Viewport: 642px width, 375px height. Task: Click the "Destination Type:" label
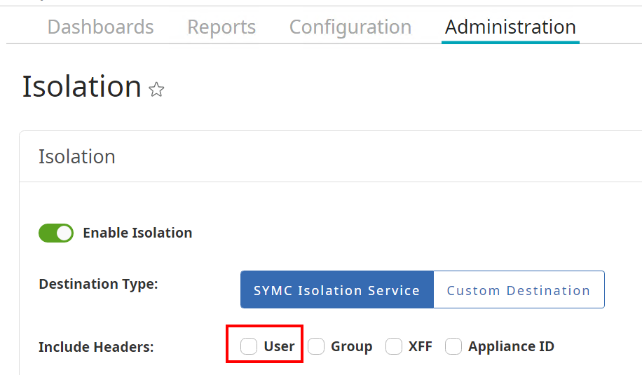click(x=98, y=284)
